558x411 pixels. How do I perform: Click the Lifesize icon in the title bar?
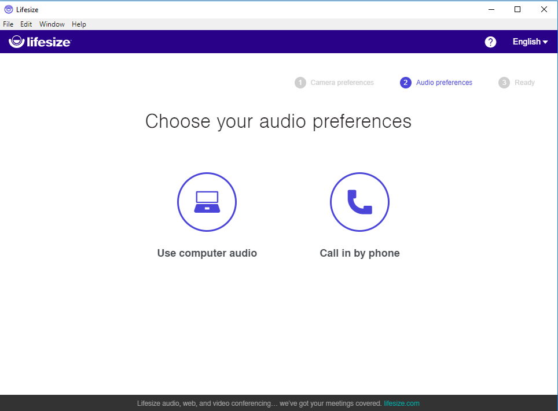(x=9, y=9)
